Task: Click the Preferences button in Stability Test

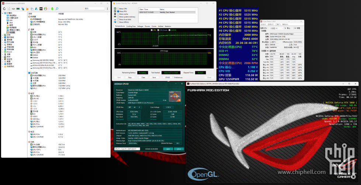Action: click(x=178, y=77)
